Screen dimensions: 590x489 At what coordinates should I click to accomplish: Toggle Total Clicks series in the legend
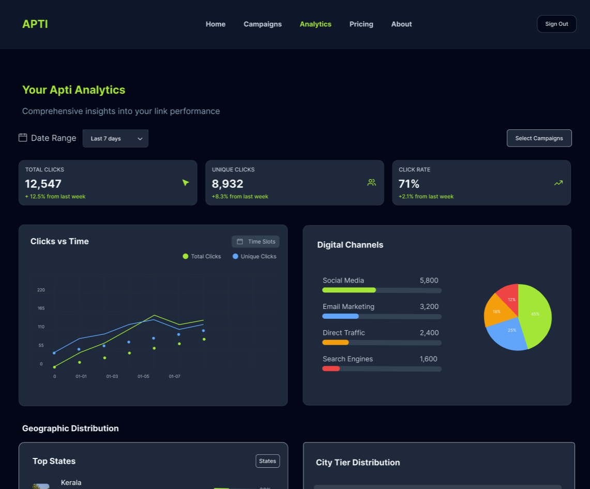[202, 256]
